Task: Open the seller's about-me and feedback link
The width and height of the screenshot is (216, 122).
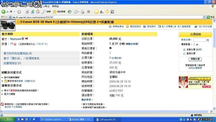Action: [x=21, y=58]
